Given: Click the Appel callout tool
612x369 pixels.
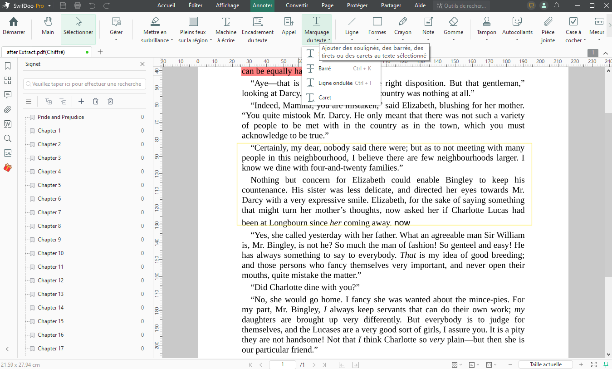Looking at the screenshot, I should pyautogui.click(x=289, y=28).
